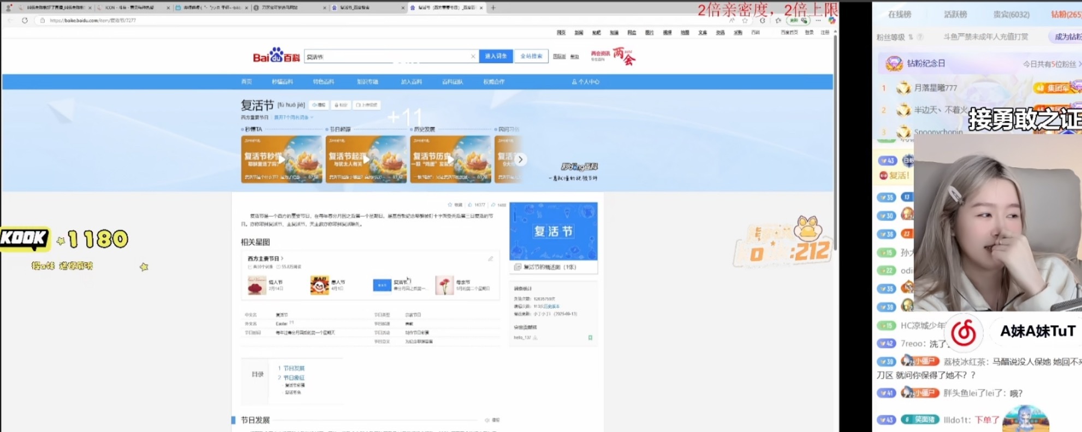Click the 播报 button beside title

click(319, 105)
